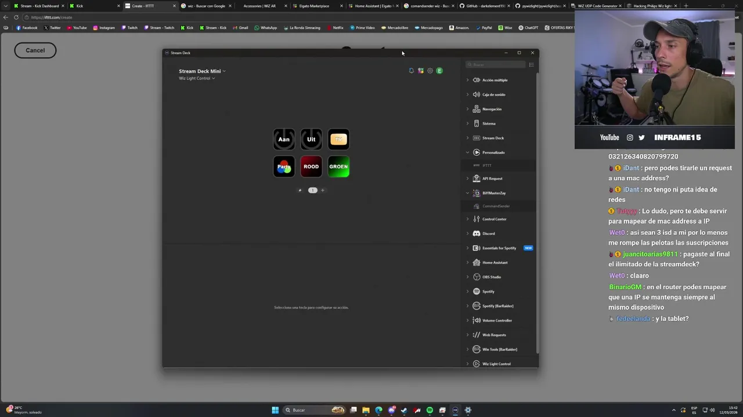
Task: Select the orange TV key in Stream Deck
Action: point(338,139)
